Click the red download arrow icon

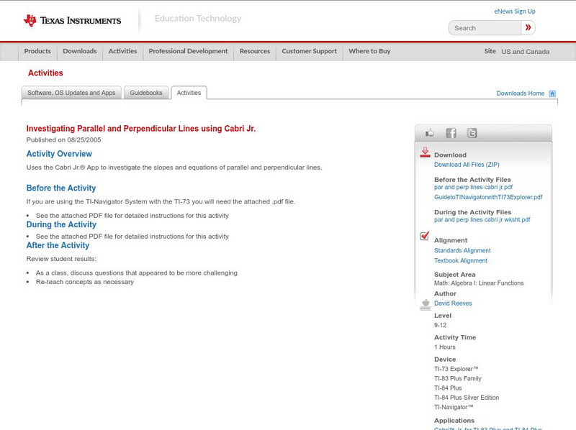click(425, 152)
